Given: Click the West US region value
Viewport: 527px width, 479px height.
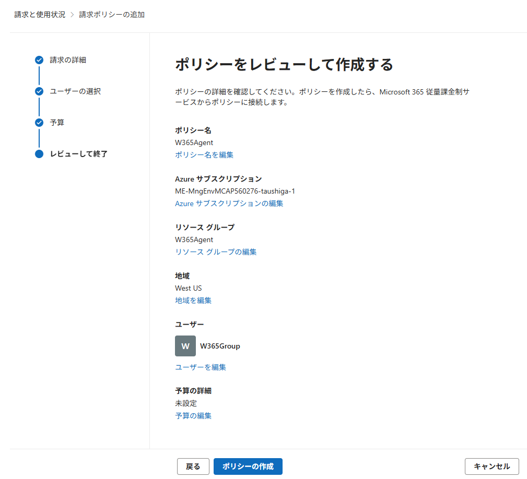Looking at the screenshot, I should [x=188, y=288].
